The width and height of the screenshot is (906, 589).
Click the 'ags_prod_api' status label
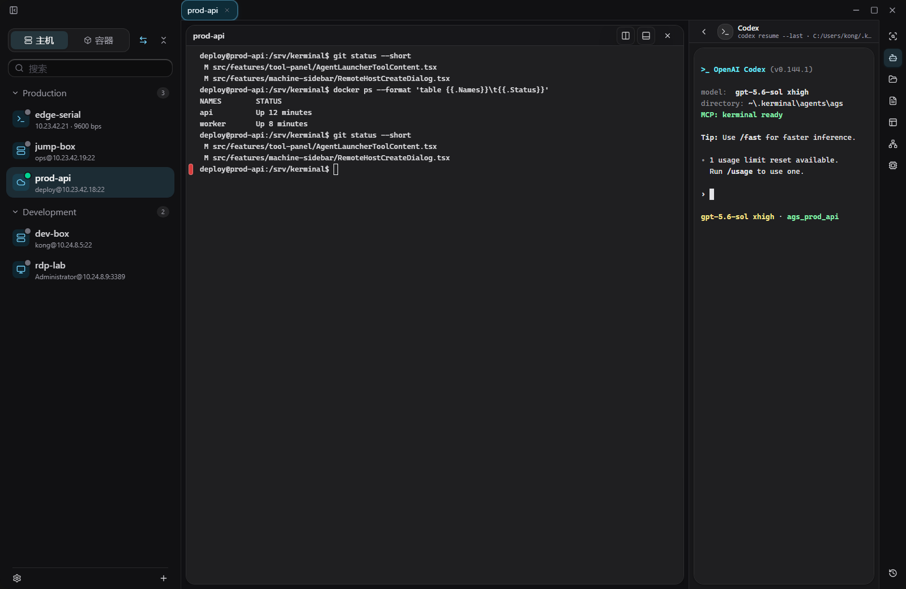click(x=813, y=217)
